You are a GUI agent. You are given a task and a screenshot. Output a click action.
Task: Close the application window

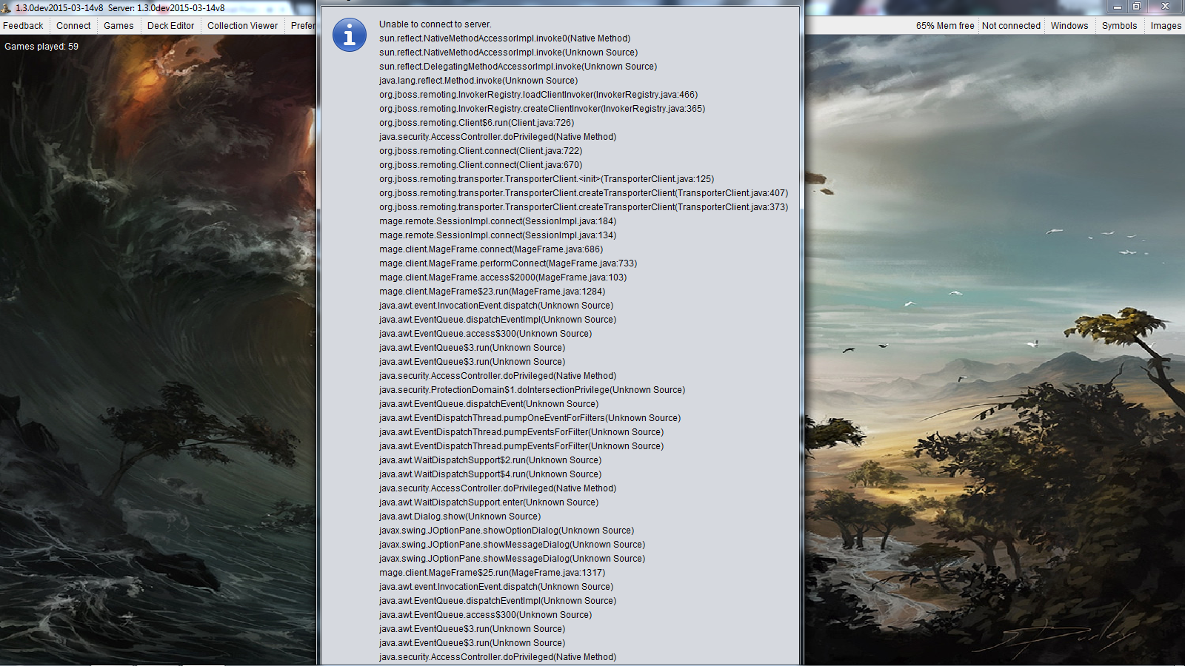coord(1165,7)
